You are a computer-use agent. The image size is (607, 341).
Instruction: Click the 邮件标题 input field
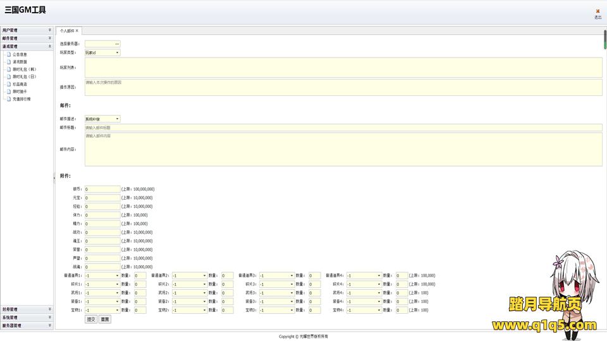coord(343,128)
